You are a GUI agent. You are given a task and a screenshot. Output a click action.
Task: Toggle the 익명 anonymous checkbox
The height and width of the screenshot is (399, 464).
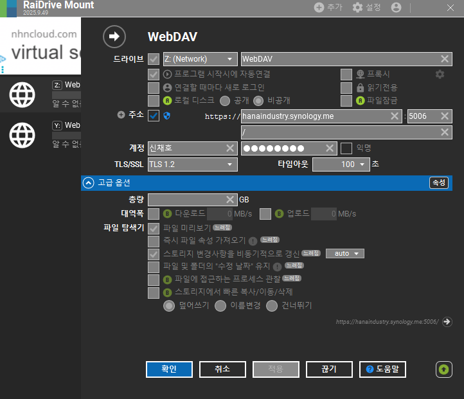(x=346, y=148)
